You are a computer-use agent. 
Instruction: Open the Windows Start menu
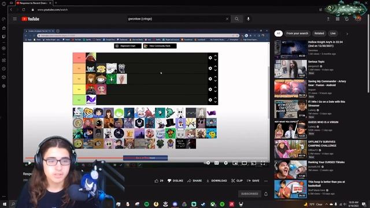click(4, 204)
